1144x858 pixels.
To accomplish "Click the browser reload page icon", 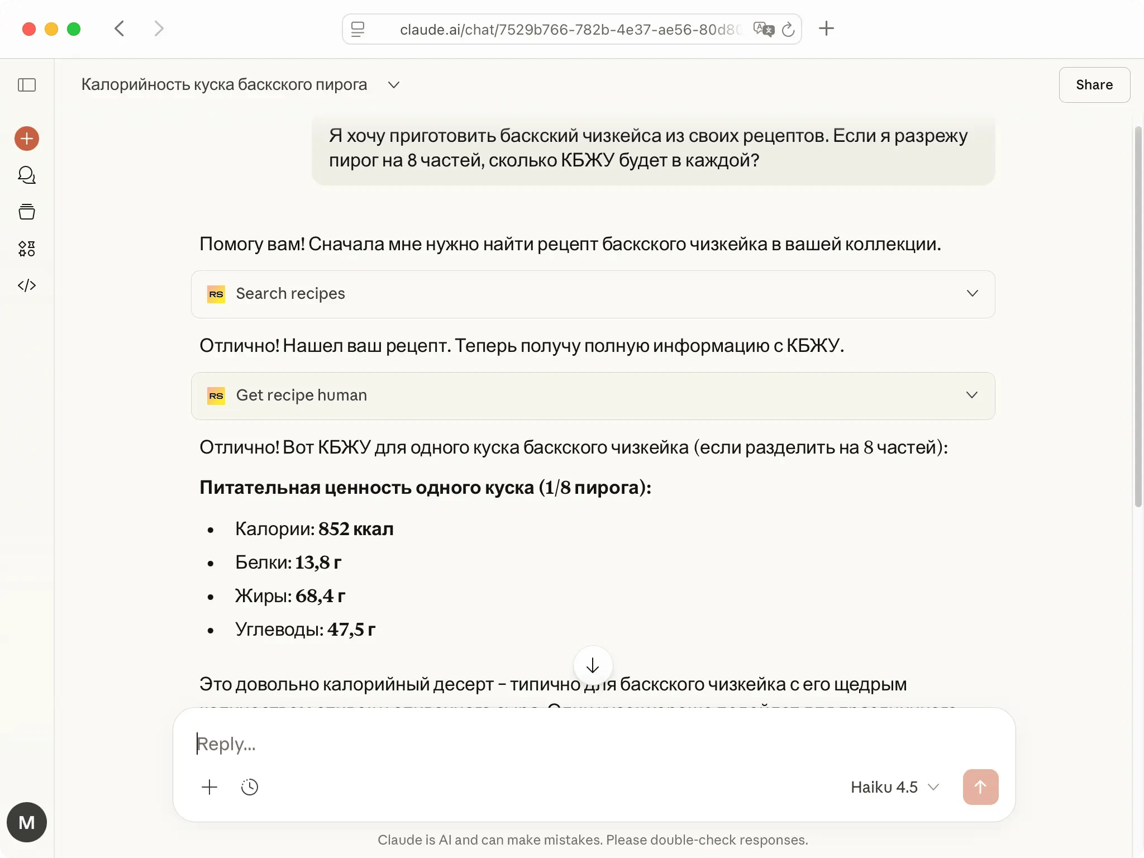I will 788,30.
